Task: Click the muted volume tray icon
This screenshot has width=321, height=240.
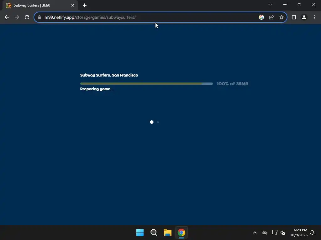Action: (283, 232)
